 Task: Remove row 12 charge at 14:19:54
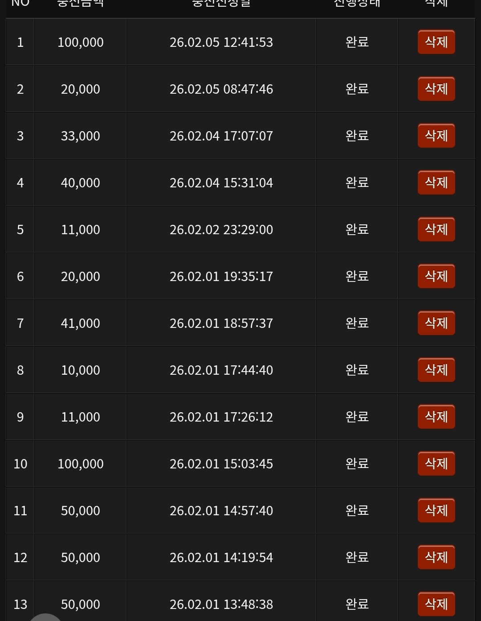[436, 557]
